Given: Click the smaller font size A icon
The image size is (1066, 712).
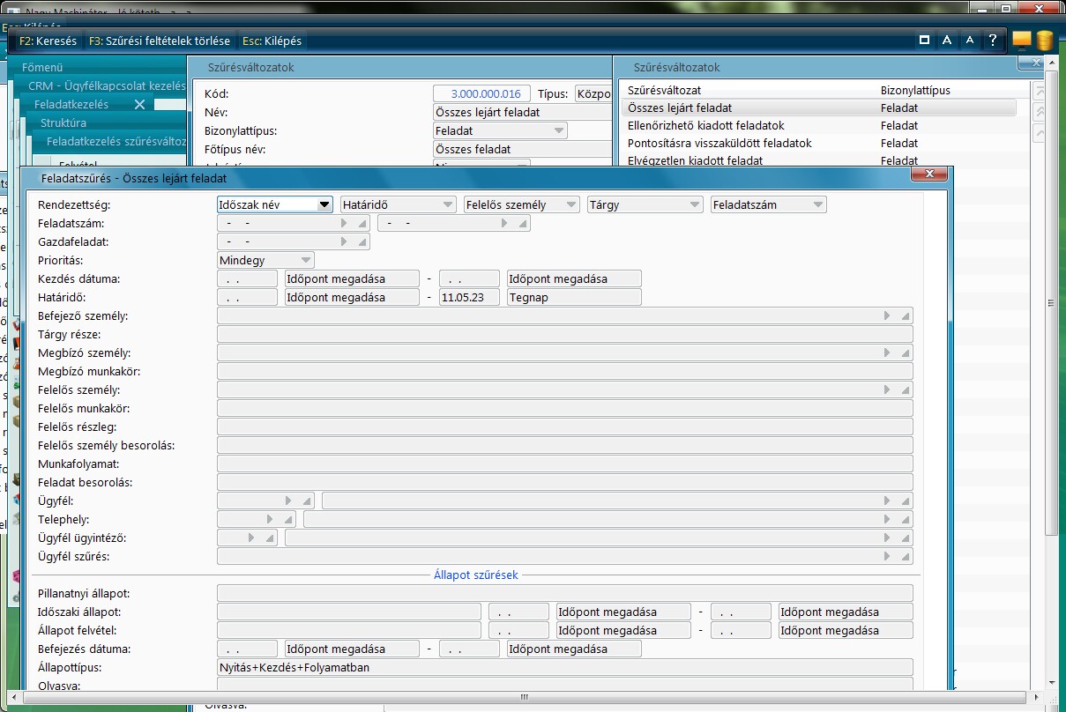Looking at the screenshot, I should point(969,41).
